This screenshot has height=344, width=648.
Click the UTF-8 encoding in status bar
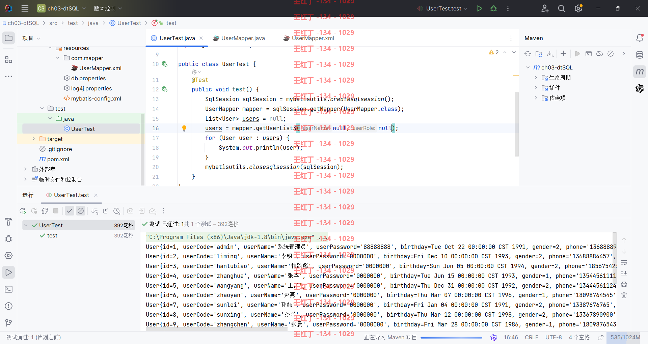[553, 337]
